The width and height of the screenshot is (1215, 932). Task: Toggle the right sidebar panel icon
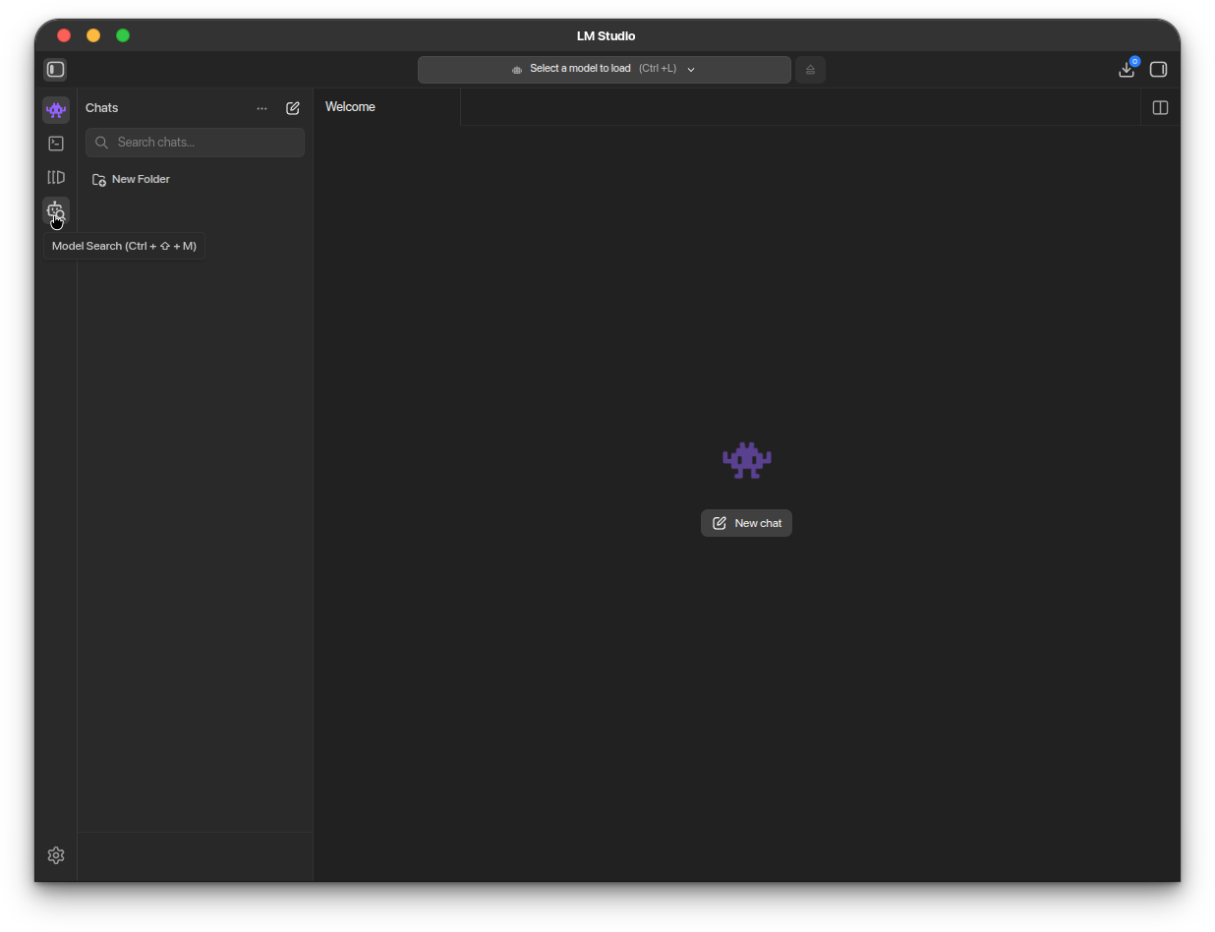pos(1159,70)
